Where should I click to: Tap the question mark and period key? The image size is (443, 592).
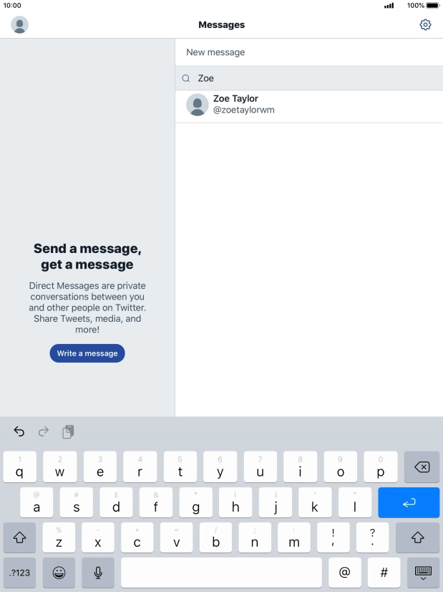[x=372, y=538]
